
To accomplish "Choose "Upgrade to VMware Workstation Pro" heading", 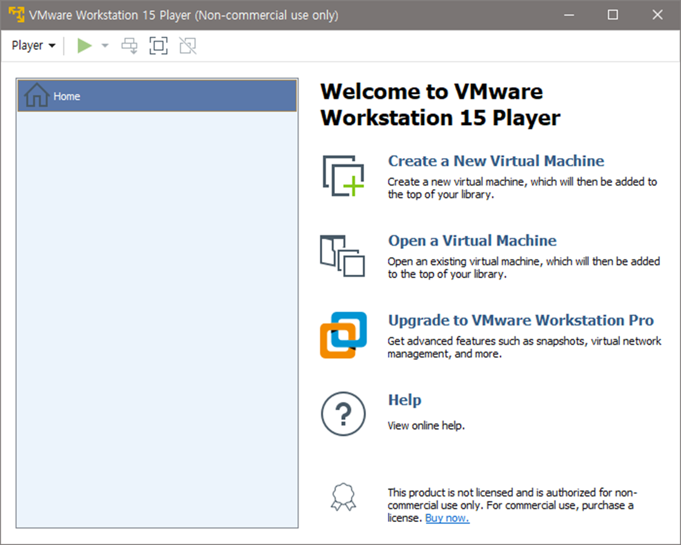I will pos(520,320).
